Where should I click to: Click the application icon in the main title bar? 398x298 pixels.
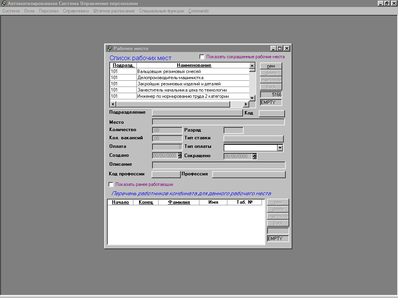pos(4,3)
